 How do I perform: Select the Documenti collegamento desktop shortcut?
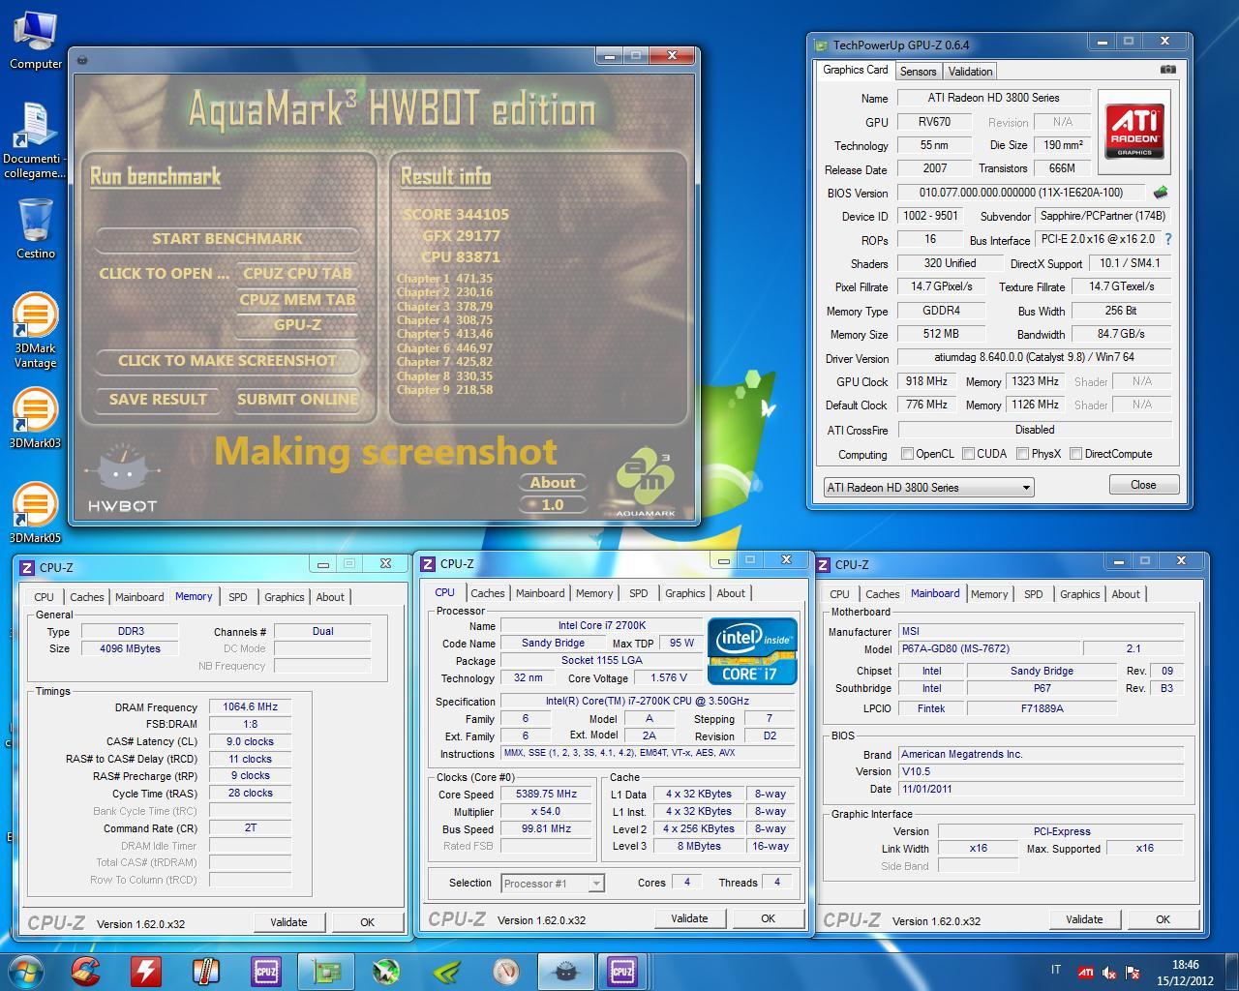pos(35,140)
